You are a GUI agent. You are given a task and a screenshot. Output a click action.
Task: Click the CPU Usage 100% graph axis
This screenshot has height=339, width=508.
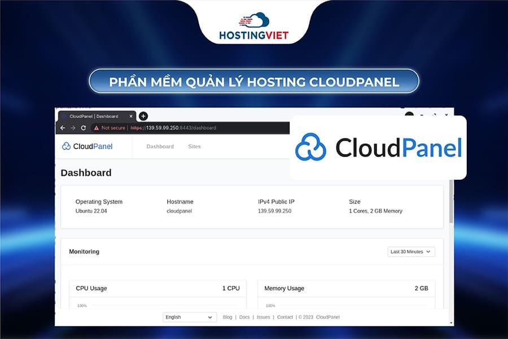[82, 305]
